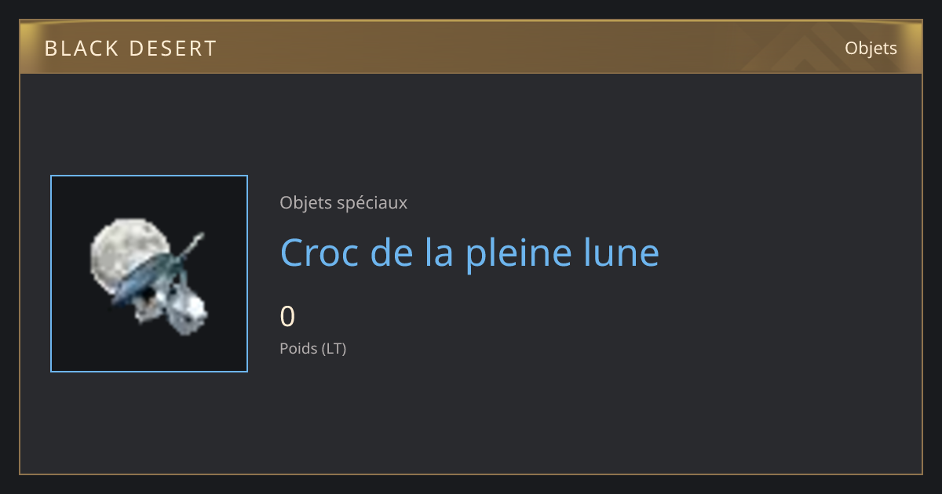Click the blue feather in the item icon
The image size is (942, 494).
pyautogui.click(x=149, y=279)
